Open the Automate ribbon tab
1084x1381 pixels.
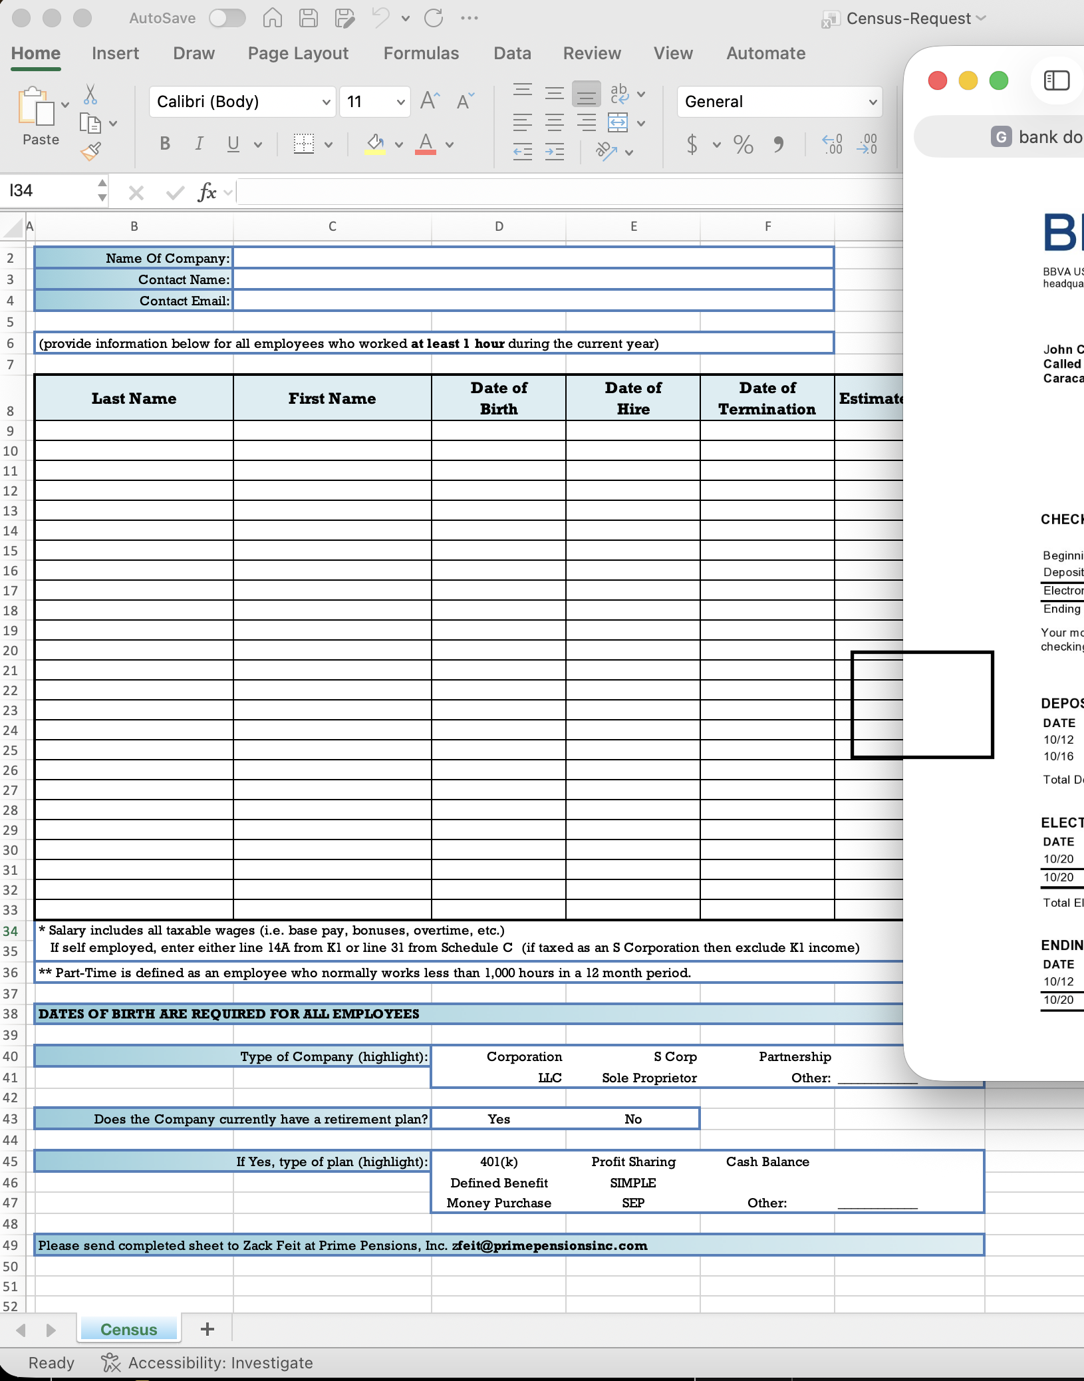(x=765, y=53)
